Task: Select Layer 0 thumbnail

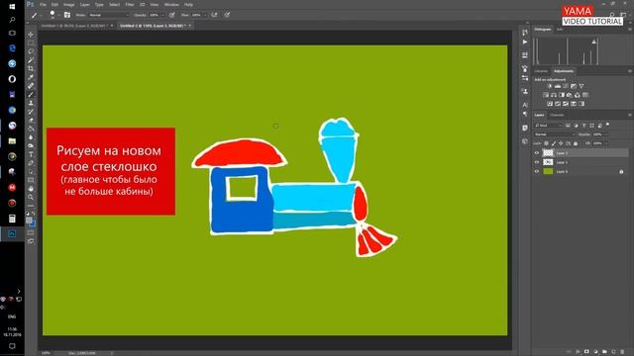Action: point(548,171)
